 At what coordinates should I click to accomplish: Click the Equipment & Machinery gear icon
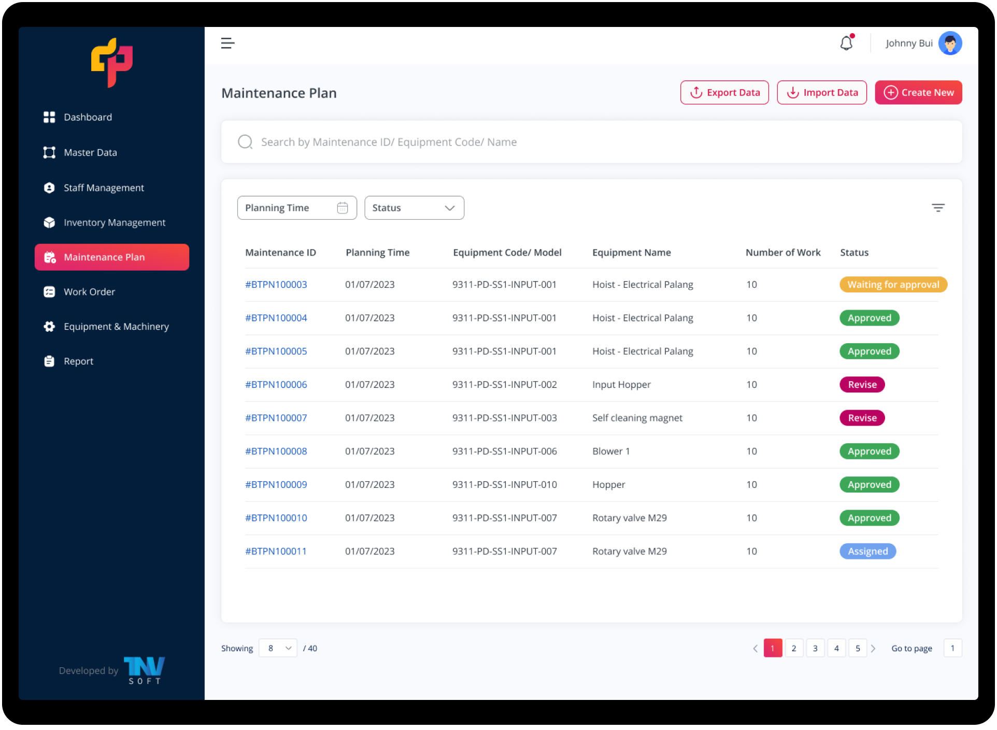pos(49,327)
